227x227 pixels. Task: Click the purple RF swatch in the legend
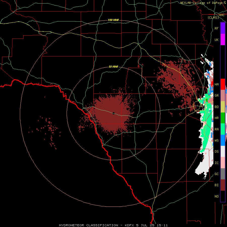[223, 28]
